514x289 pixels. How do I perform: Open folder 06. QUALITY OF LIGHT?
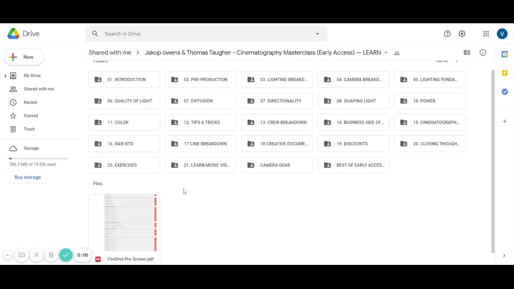pyautogui.click(x=124, y=101)
